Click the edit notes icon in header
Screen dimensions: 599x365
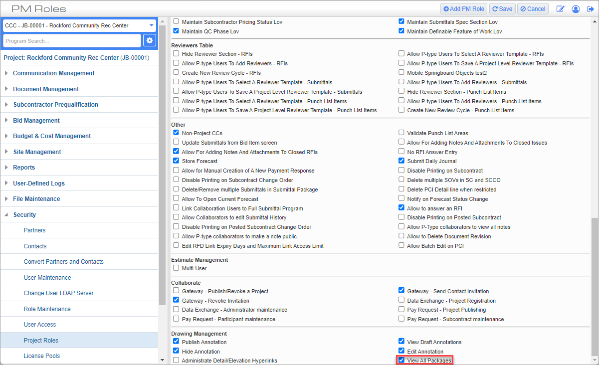coord(561,9)
